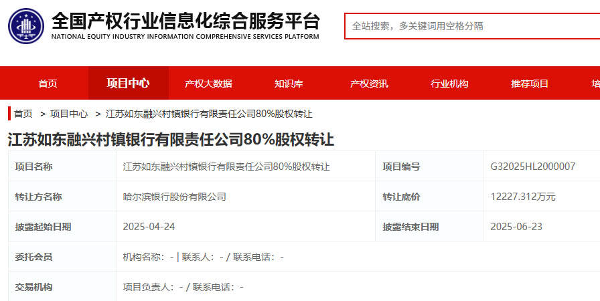
Task: Click the 首页 breadcrumb link
Action: [23, 114]
